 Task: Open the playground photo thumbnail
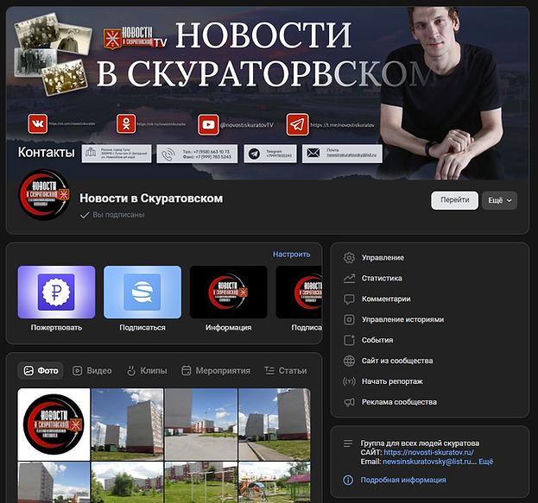[x=275, y=482]
